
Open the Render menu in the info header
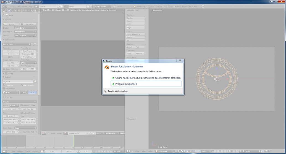pyautogui.click(x=24, y=7)
